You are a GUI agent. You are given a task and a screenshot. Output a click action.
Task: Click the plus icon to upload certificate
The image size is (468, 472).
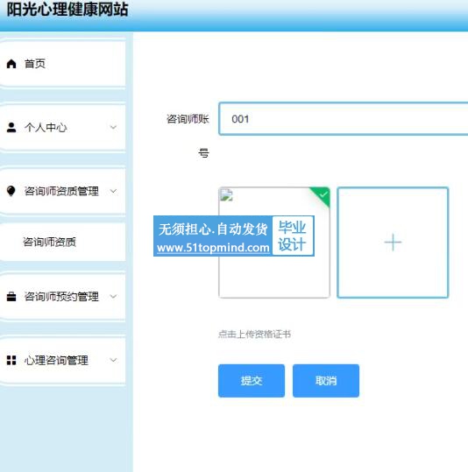393,243
